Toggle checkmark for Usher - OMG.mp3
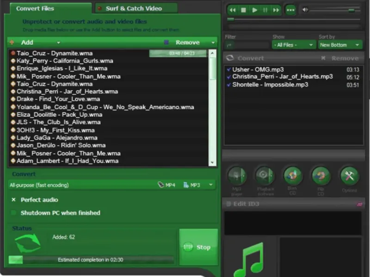 pos(228,70)
